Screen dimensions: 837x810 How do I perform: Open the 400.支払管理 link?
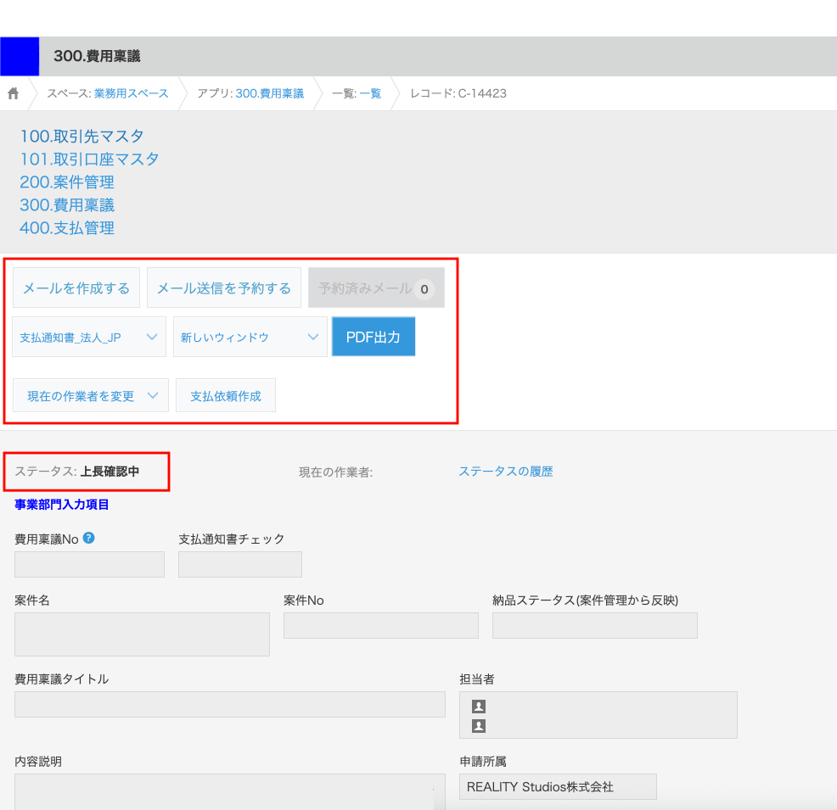(x=67, y=227)
